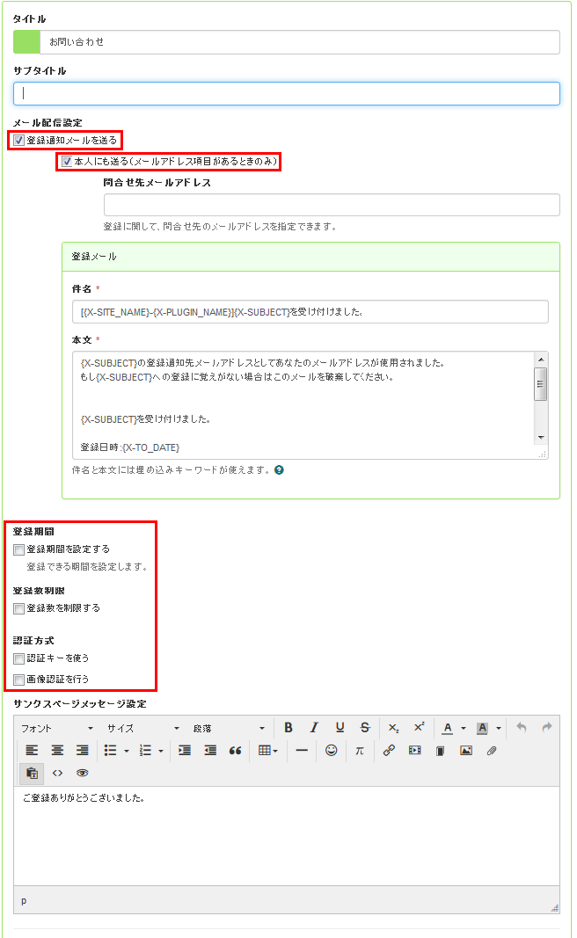The height and width of the screenshot is (938, 577).
Task: Open the 段落 paragraph format dropdown
Action: (230, 728)
